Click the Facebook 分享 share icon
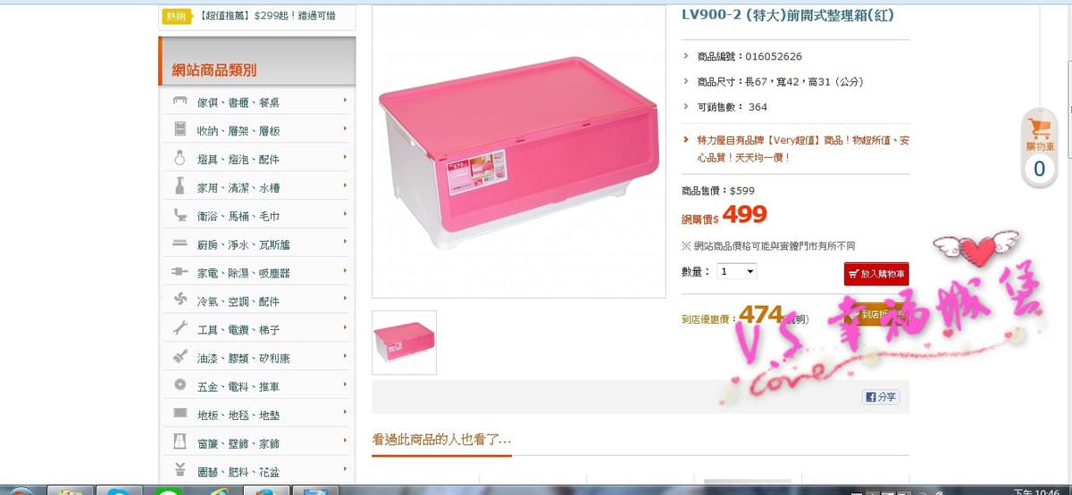This screenshot has height=495, width=1072. coord(881,398)
